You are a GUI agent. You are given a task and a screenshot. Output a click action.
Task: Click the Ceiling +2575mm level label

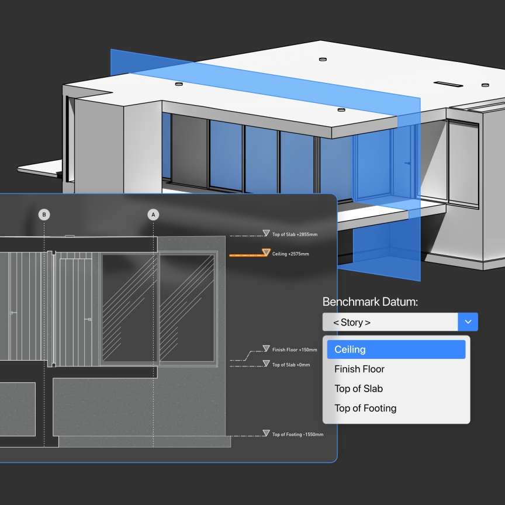[x=290, y=254]
